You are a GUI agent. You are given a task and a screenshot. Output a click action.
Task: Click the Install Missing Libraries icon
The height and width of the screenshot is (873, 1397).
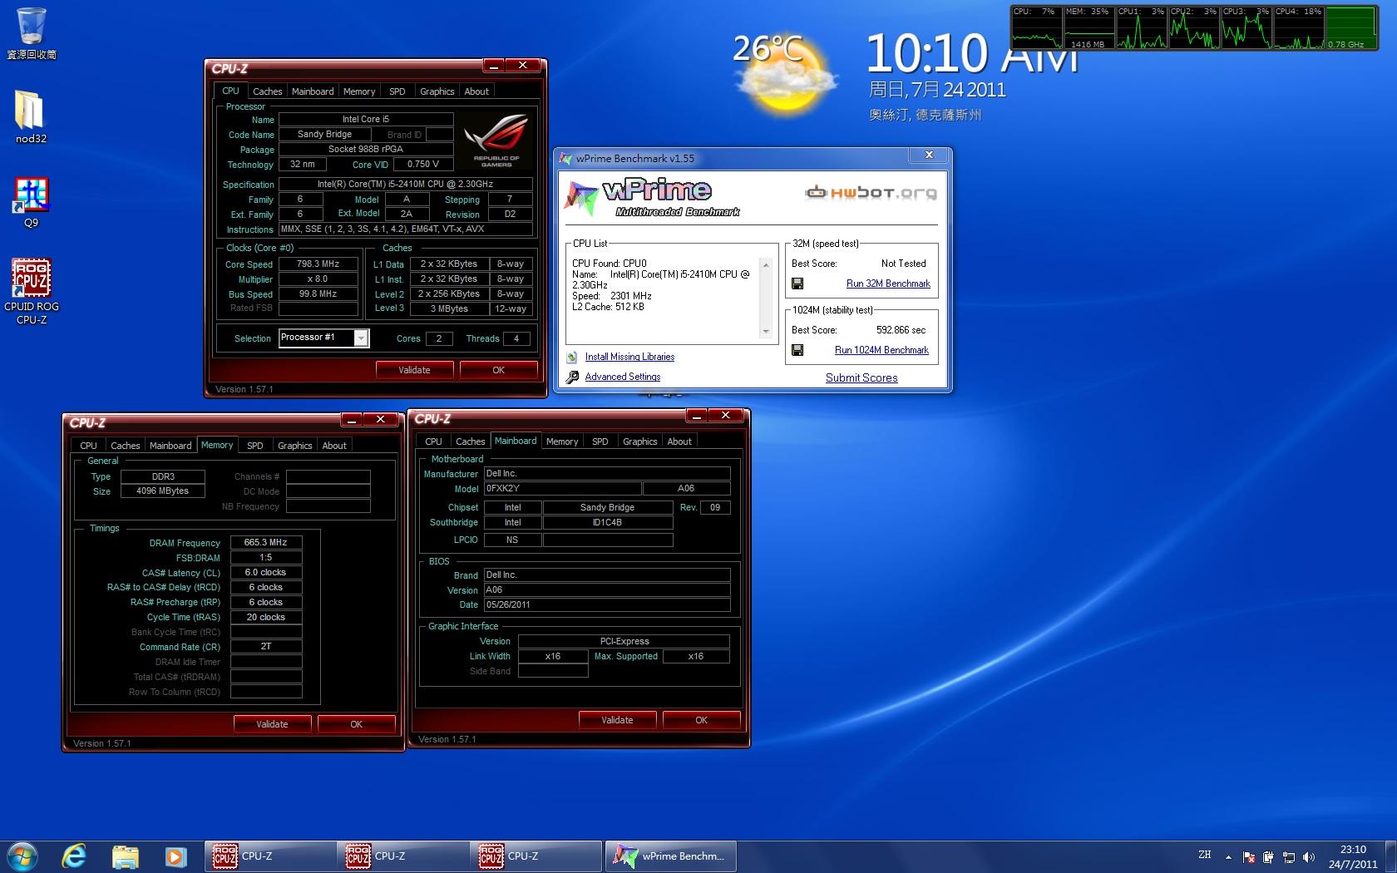tap(572, 357)
